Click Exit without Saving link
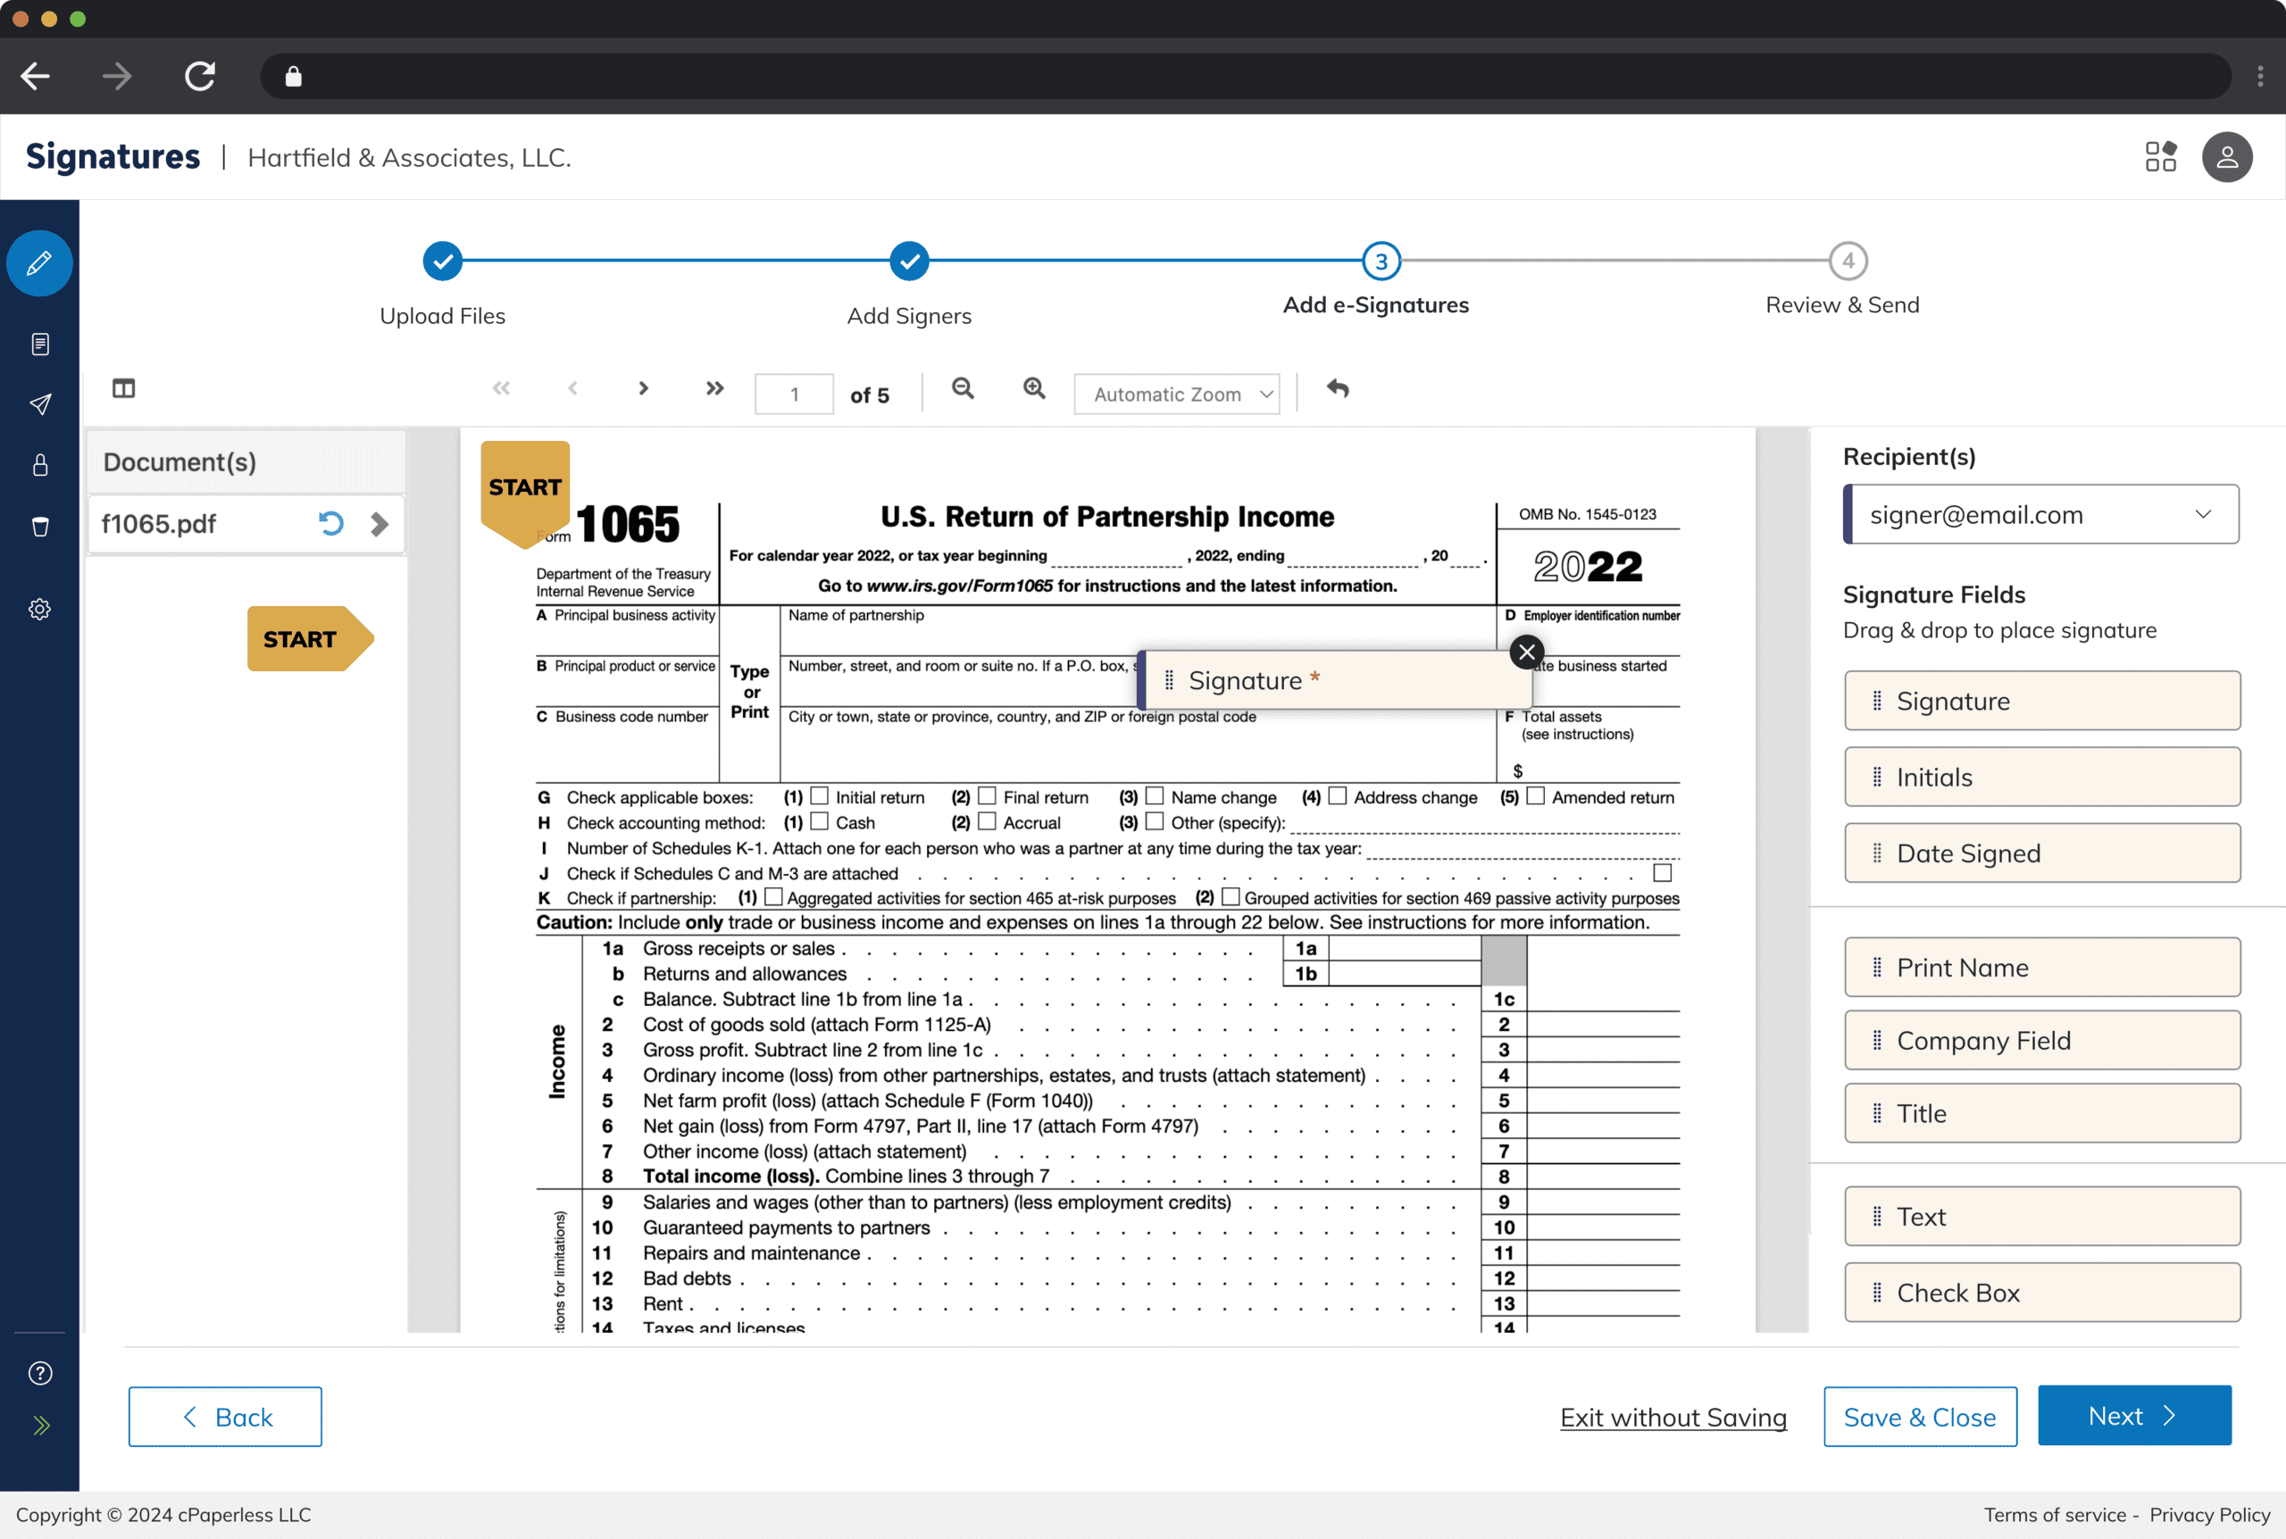The height and width of the screenshot is (1539, 2286). (1673, 1418)
